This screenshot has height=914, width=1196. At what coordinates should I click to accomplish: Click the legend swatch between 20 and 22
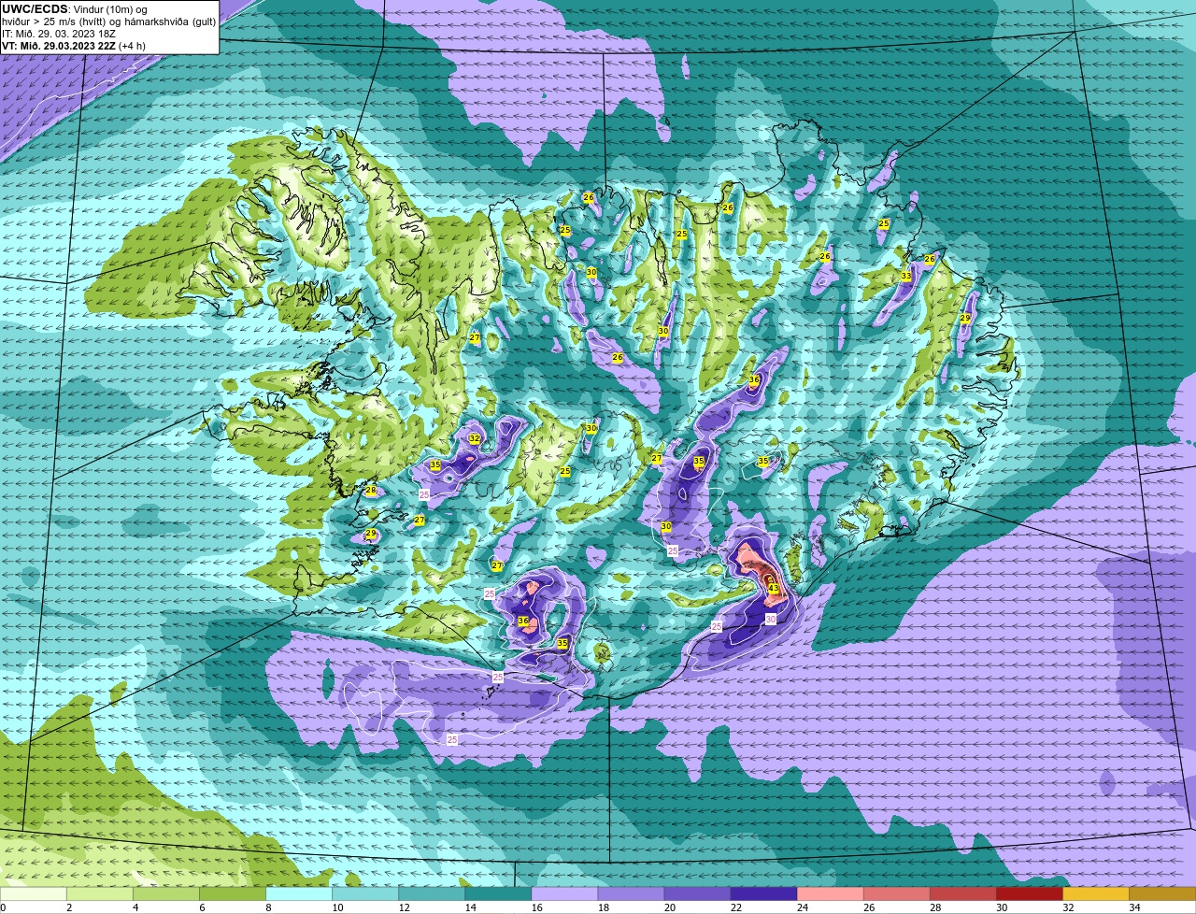(697, 893)
